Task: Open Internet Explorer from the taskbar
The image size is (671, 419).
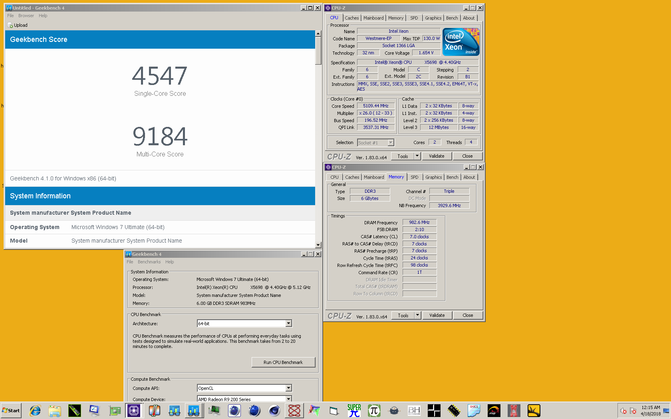Action: [x=35, y=411]
